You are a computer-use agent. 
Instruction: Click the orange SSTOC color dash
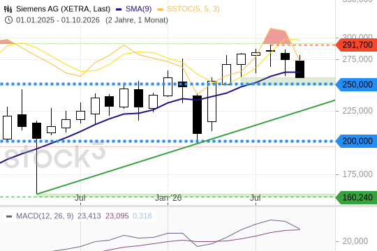click(x=160, y=10)
